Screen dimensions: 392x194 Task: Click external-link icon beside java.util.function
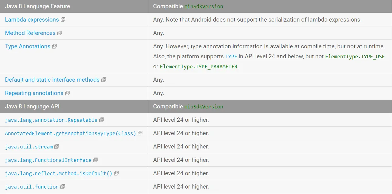63,187
